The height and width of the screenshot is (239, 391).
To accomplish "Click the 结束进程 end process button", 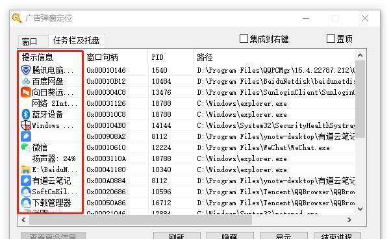I will (337, 236).
